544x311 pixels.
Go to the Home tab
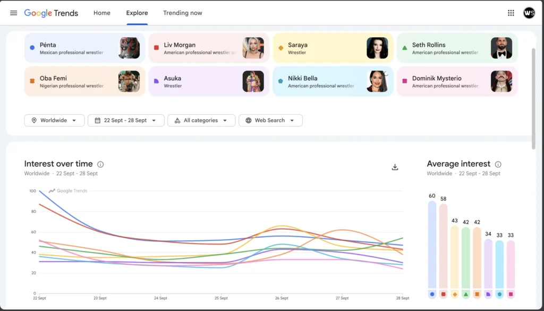tap(102, 13)
